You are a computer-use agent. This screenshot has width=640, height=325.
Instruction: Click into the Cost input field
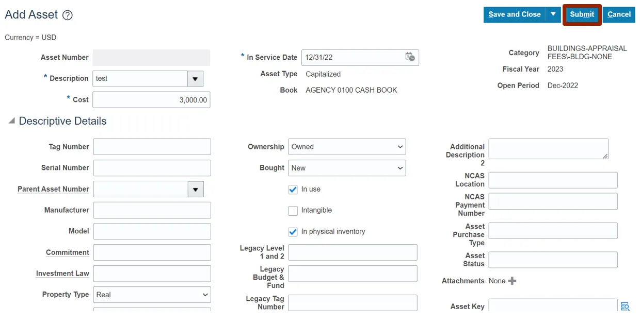151,100
